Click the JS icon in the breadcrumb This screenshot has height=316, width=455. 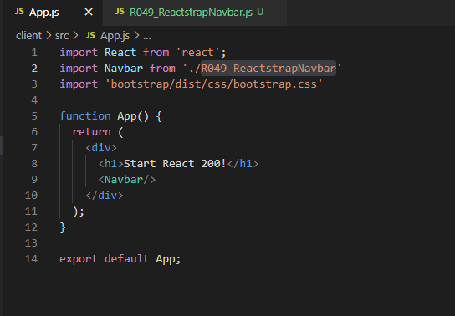[90, 35]
